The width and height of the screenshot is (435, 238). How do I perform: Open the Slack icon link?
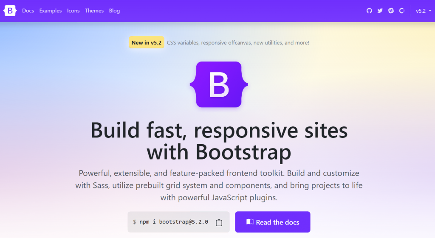tap(391, 11)
